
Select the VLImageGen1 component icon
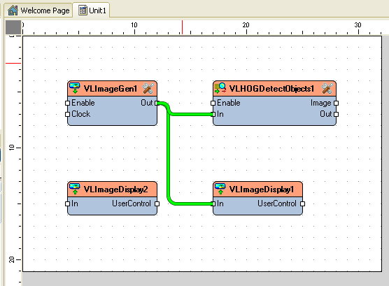pos(74,88)
